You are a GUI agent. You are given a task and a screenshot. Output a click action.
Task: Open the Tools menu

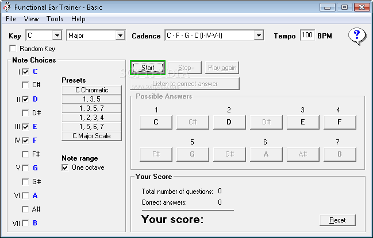55,19
